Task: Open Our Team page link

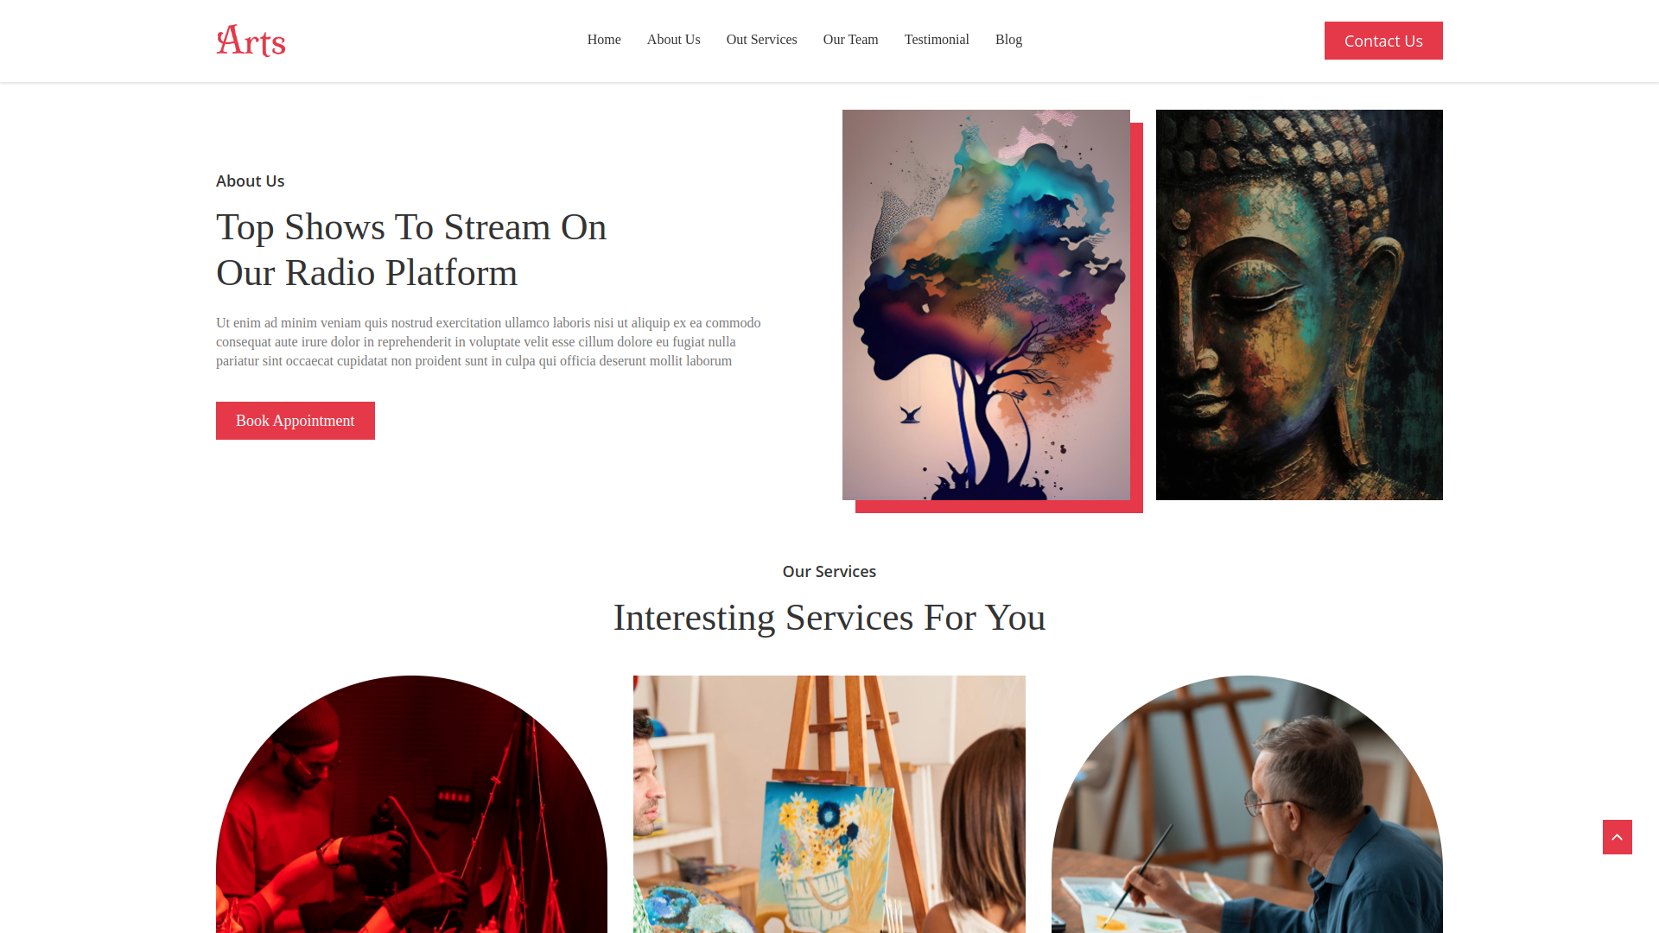Action: [x=850, y=40]
